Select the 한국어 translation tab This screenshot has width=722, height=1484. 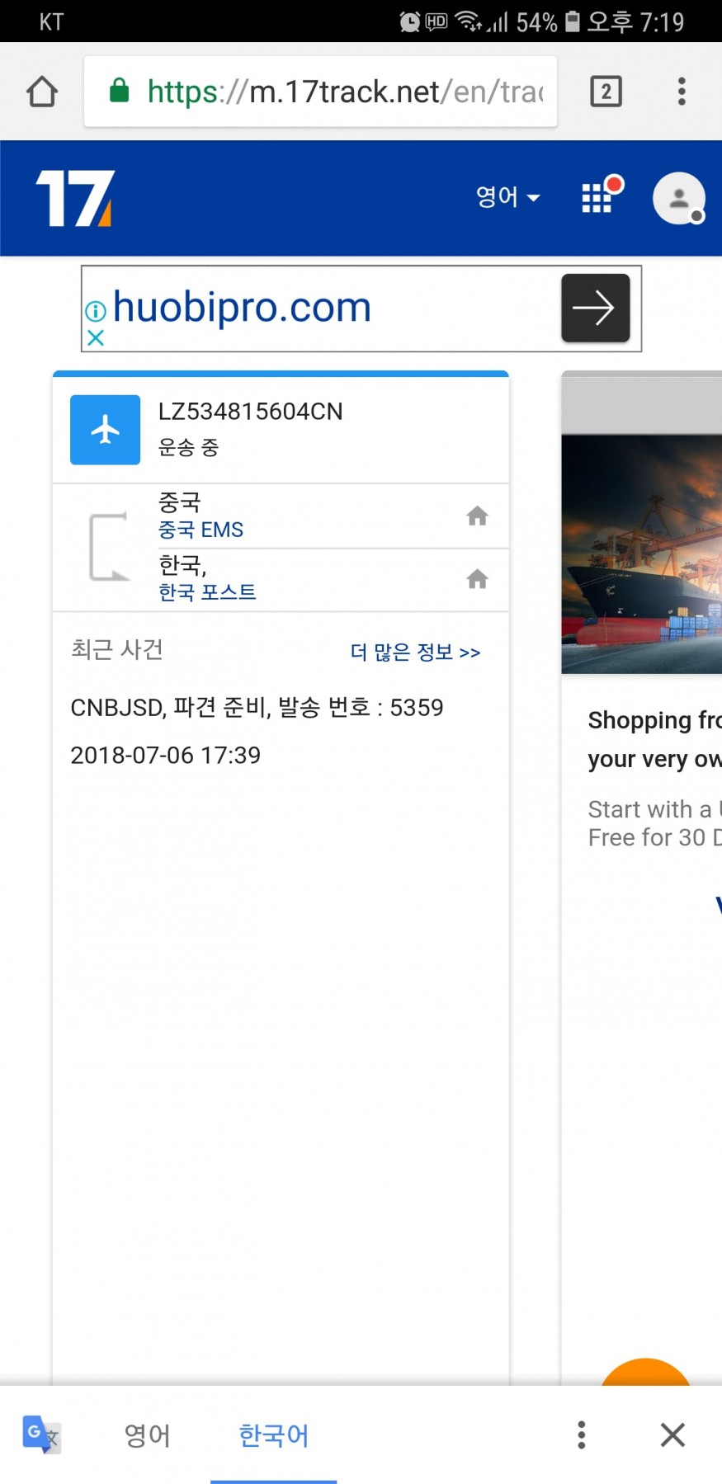coord(273,1435)
